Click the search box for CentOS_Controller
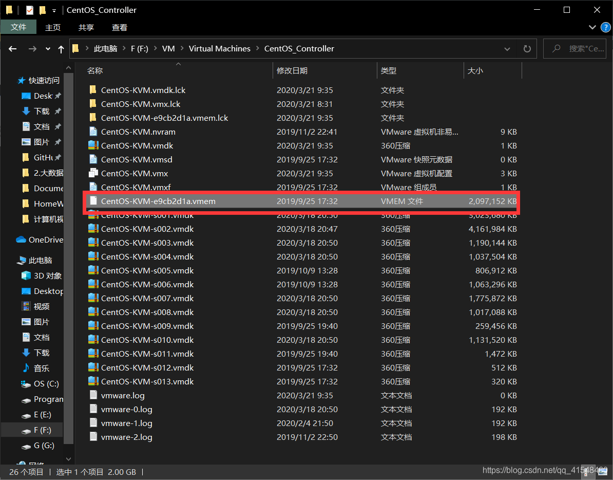The image size is (613, 480). coord(574,49)
